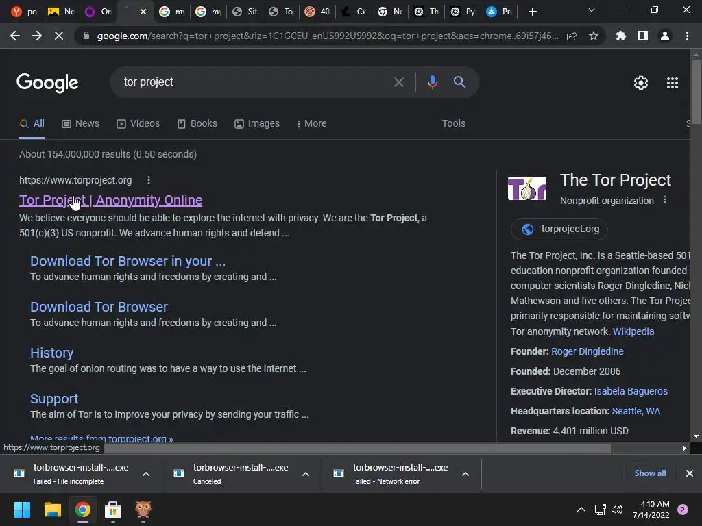Open 'Download Tor Browser in your ...' link
The image size is (702, 526).
tap(128, 261)
